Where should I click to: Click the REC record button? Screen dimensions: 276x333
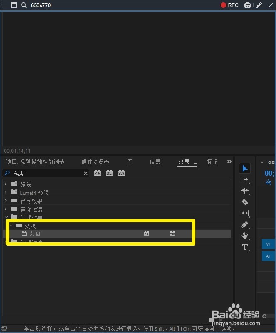click(229, 5)
